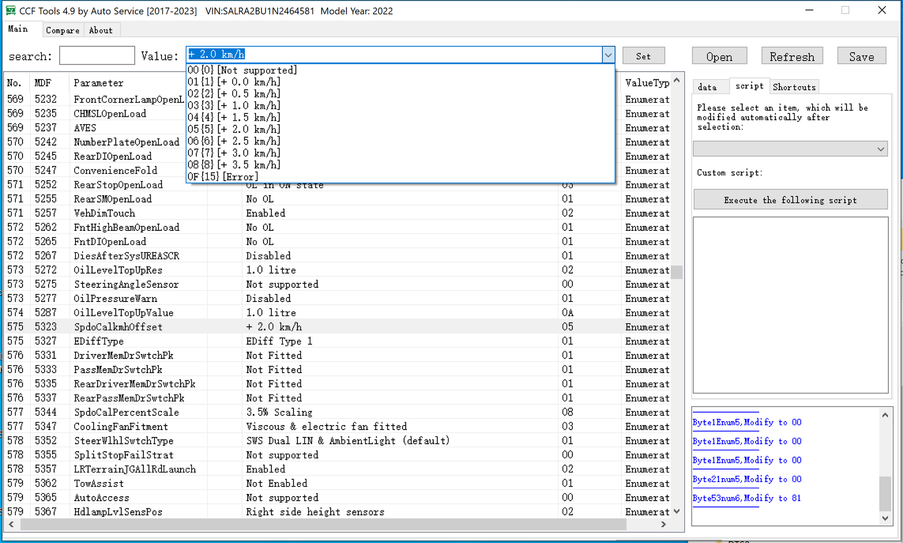Open the Shortcuts tab

[x=794, y=87]
